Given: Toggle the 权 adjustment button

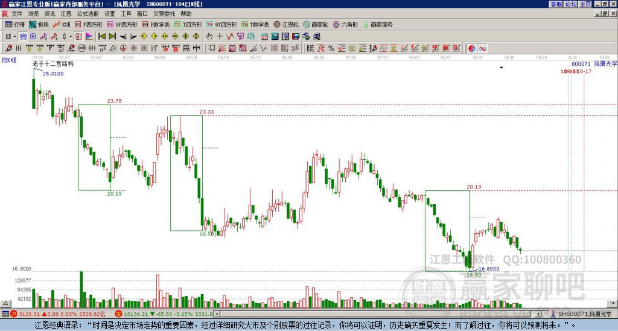Looking at the screenshot, I should pyautogui.click(x=78, y=37).
